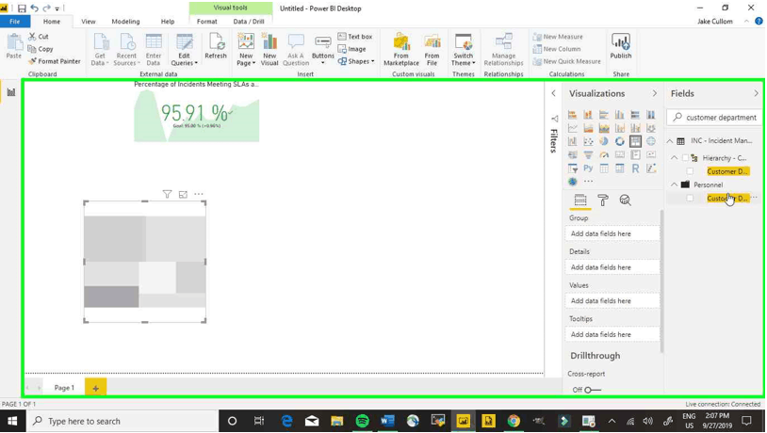Switch to the View ribbon tab
The image size is (767, 433).
[89, 22]
